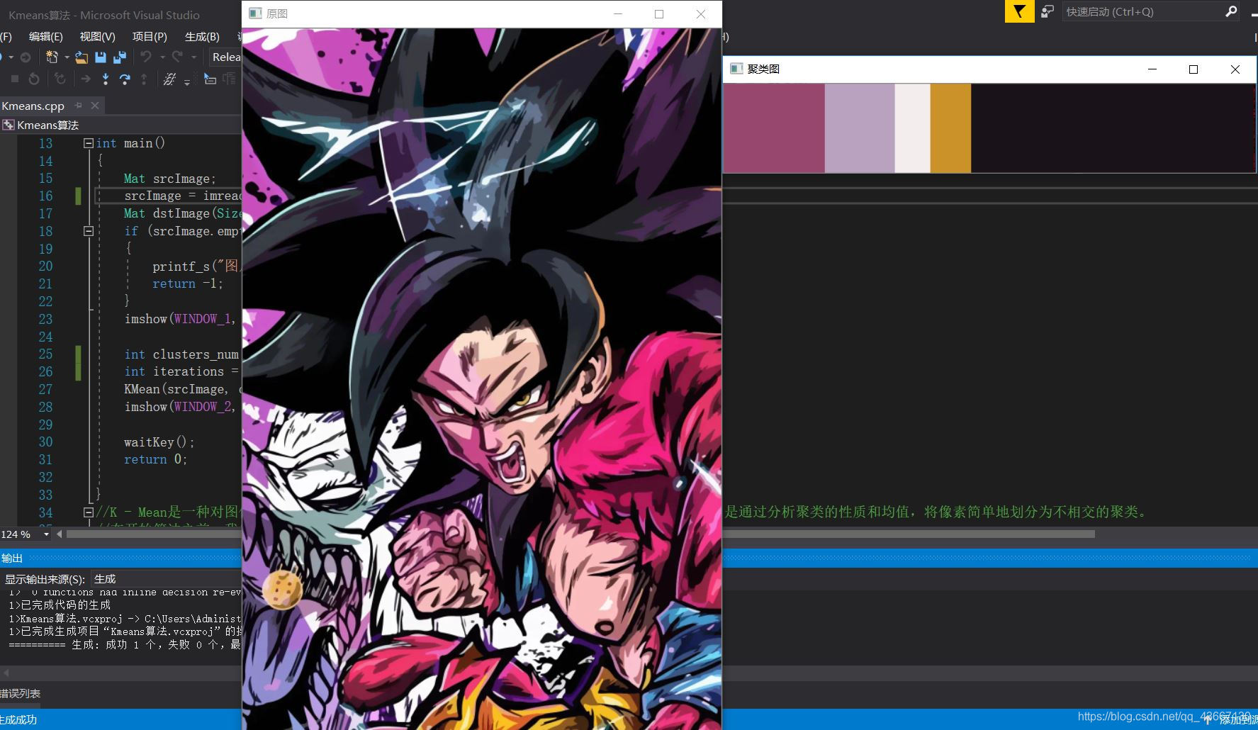Open the Release configuration combo box
The width and height of the screenshot is (1258, 730).
[x=225, y=57]
